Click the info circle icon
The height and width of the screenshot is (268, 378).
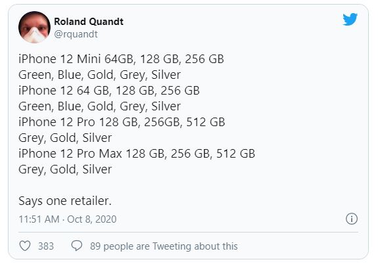click(352, 219)
